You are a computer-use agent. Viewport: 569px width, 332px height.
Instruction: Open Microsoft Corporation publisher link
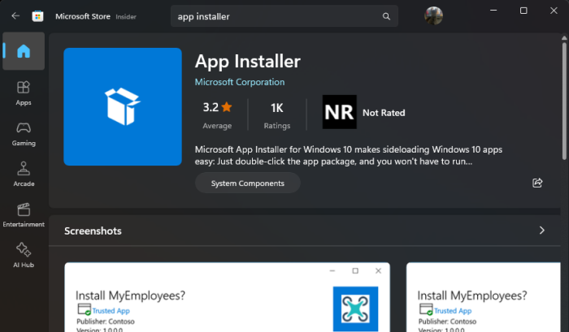tap(240, 82)
